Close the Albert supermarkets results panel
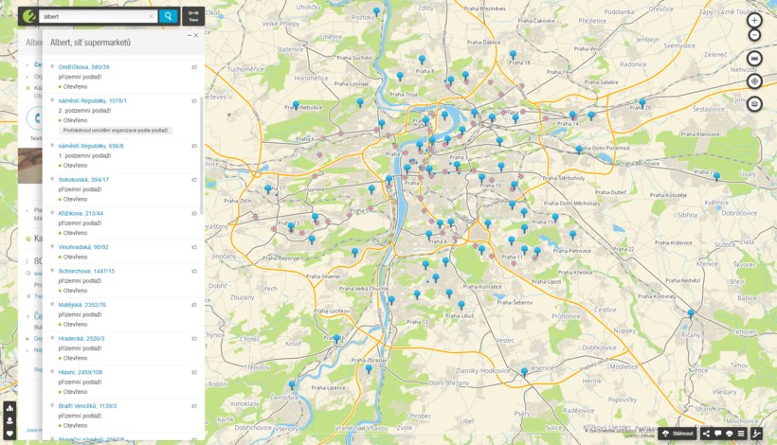The height and width of the screenshot is (445, 777). [x=196, y=36]
